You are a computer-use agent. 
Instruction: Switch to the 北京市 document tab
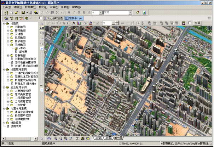coord(74,18)
